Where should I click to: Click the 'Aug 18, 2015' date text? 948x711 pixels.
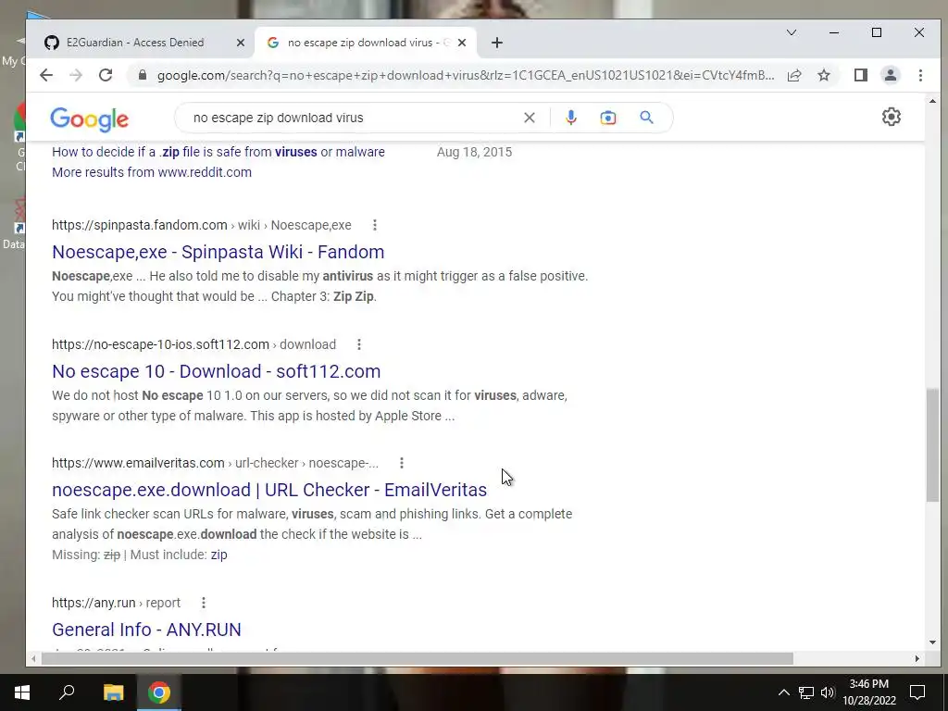coord(475,152)
